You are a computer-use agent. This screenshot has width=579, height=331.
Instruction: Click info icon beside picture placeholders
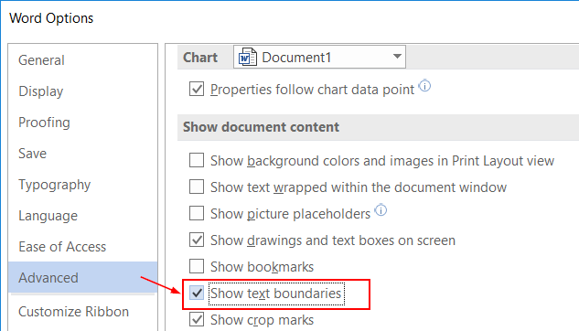point(381,210)
